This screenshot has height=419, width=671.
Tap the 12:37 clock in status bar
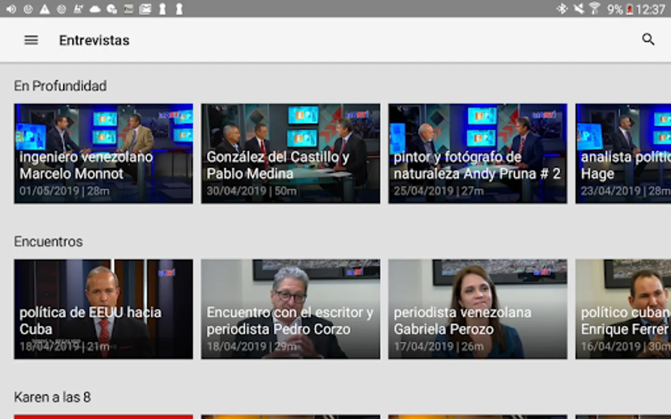650,9
